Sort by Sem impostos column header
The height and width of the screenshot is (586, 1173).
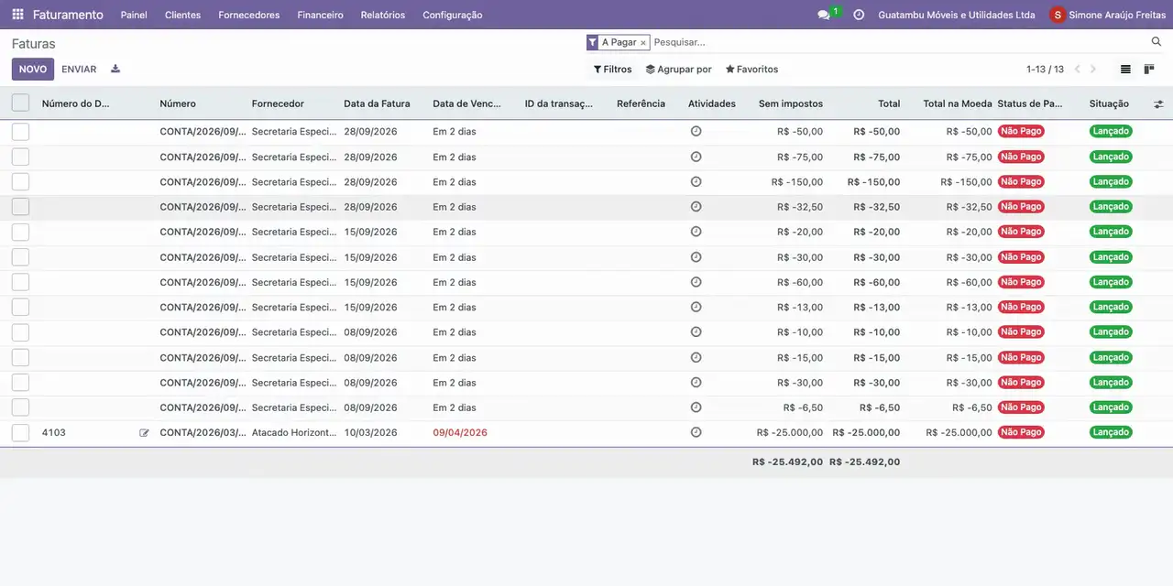click(x=791, y=103)
